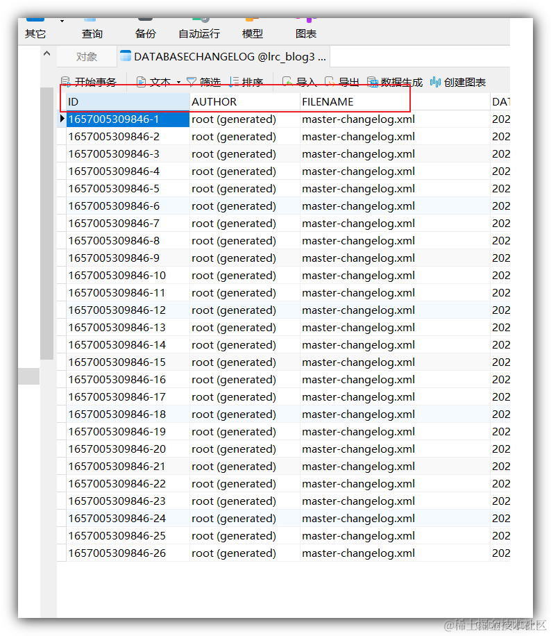Screen dimensions: 551x636
Task: Click the 文本 (Text) view icon
Action: [x=141, y=82]
